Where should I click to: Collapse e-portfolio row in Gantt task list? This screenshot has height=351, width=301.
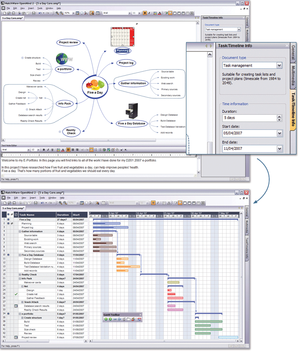pyautogui.click(x=20, y=314)
